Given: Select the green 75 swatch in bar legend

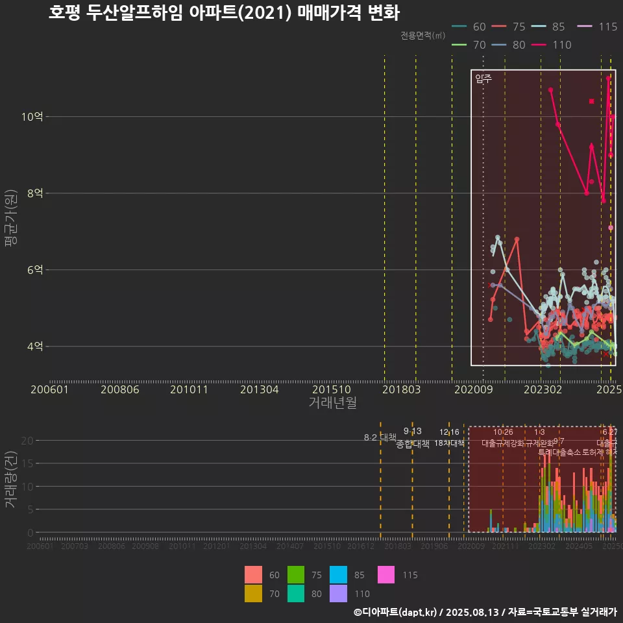Looking at the screenshot, I should pyautogui.click(x=296, y=574).
